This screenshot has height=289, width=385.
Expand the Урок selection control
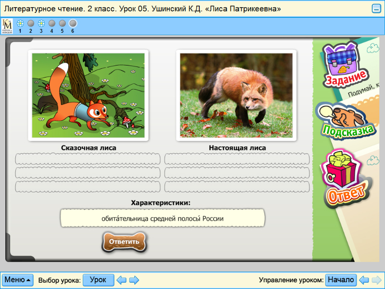tap(98, 279)
